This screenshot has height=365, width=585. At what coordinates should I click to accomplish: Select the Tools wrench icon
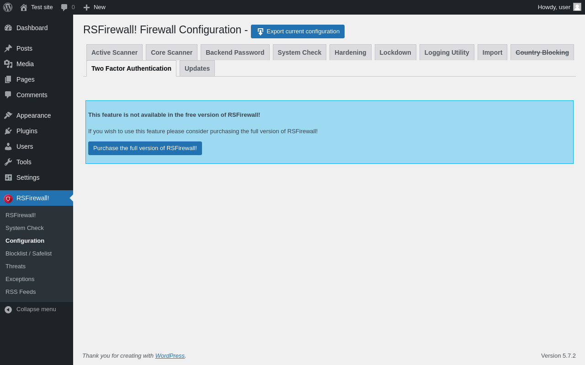tap(8, 162)
